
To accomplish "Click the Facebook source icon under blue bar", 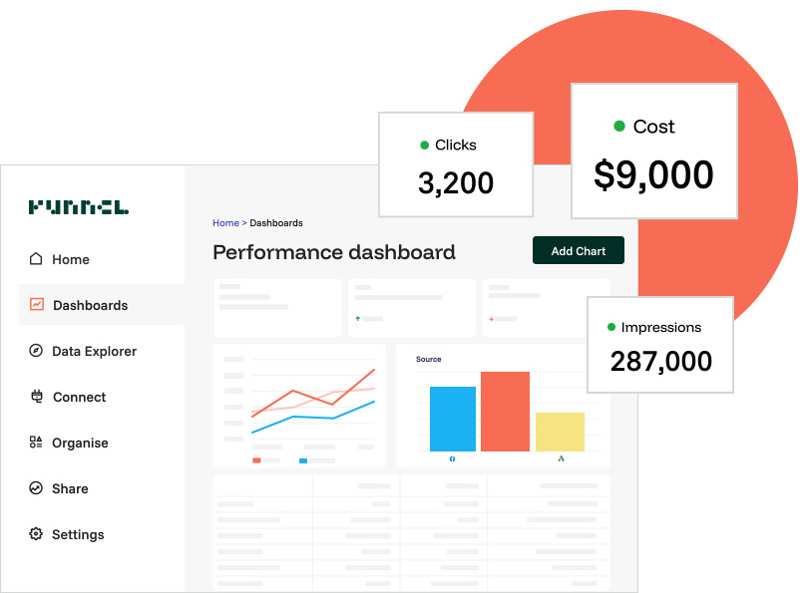I will click(x=453, y=458).
